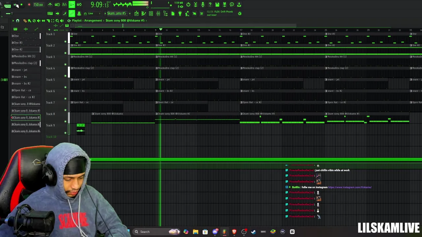Click $kam sony 808 @lilskamx #5 breadcrumb
This screenshot has height=237, width=422.
pyautogui.click(x=125, y=20)
